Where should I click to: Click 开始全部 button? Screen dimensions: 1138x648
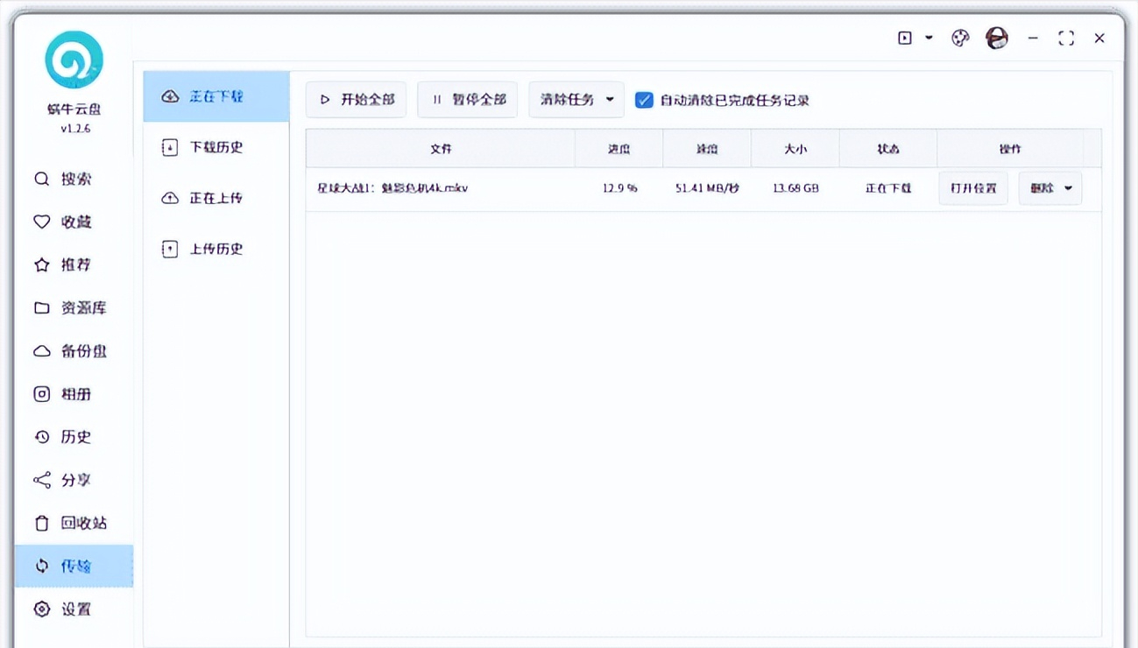click(356, 100)
